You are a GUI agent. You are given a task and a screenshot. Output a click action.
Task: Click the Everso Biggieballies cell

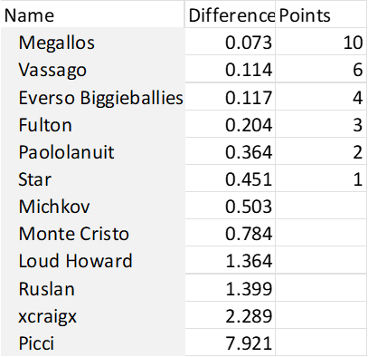pos(92,97)
